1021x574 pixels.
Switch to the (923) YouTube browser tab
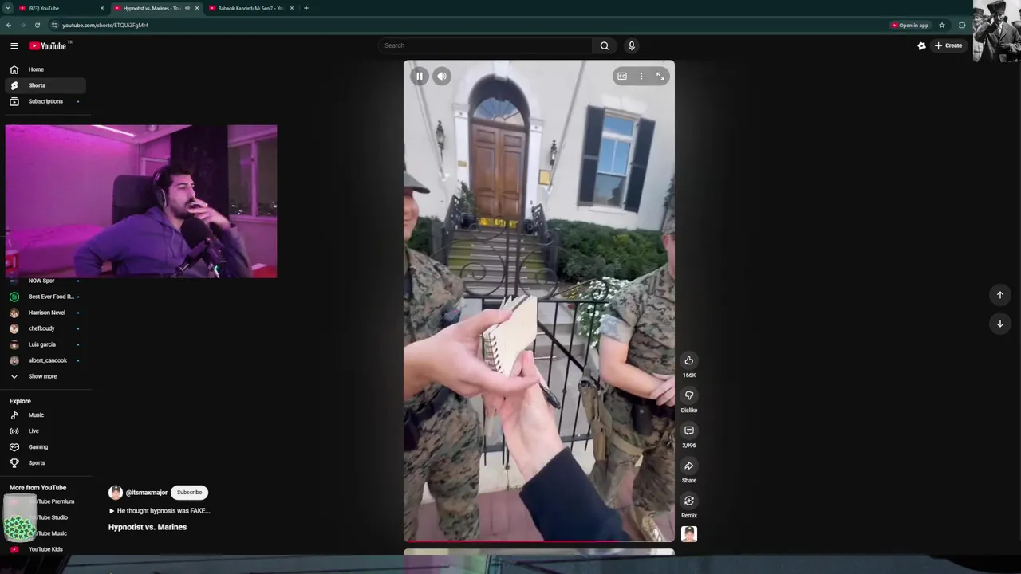(61, 8)
